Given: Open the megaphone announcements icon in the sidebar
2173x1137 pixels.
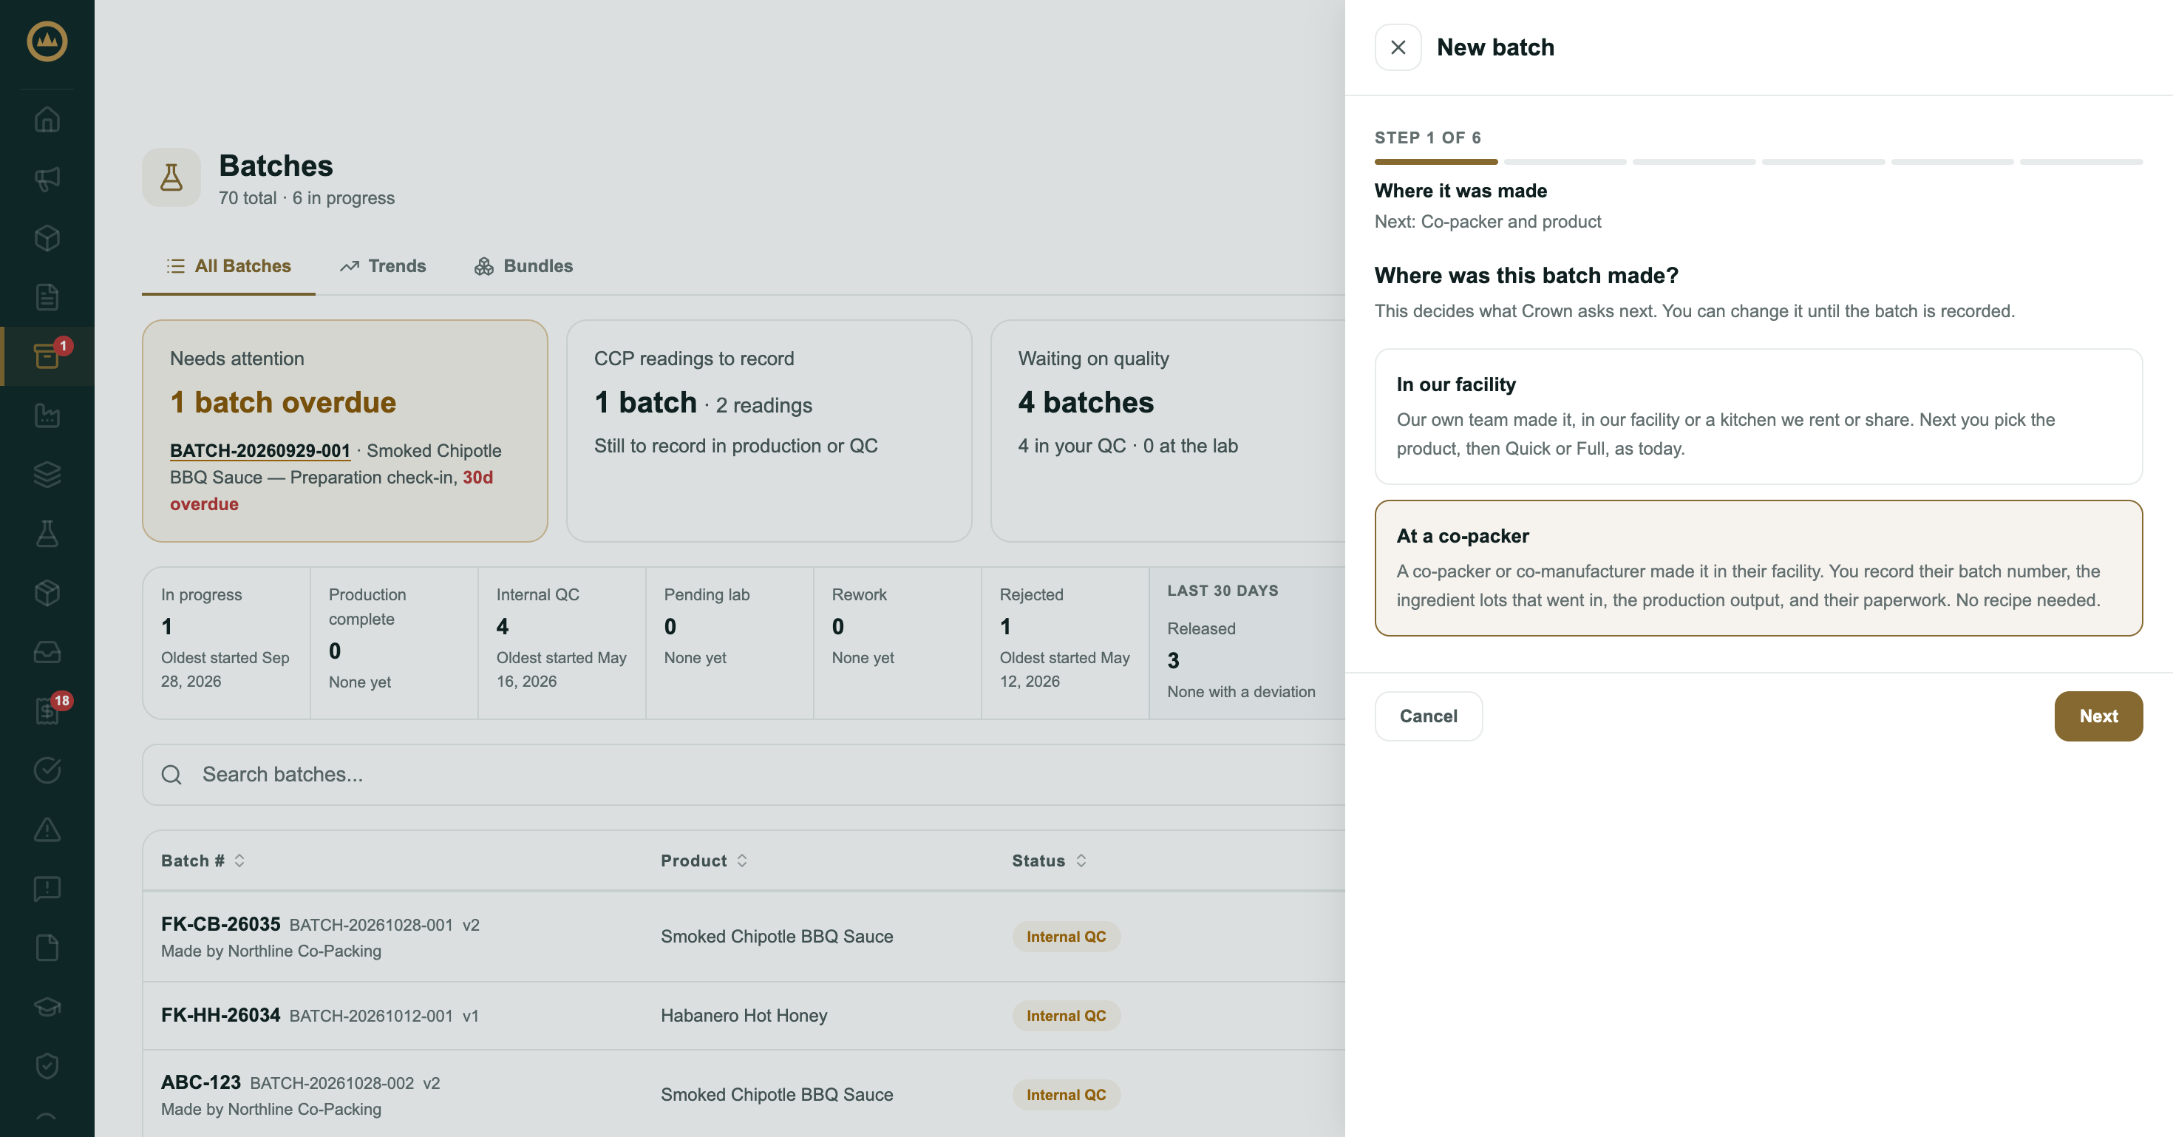Looking at the screenshot, I should click(x=47, y=179).
